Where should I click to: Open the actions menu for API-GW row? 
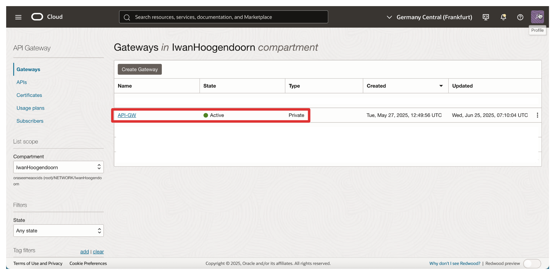coord(537,115)
